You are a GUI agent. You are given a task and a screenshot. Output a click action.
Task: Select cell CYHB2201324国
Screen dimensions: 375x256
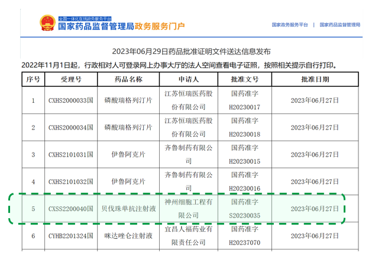(71, 236)
